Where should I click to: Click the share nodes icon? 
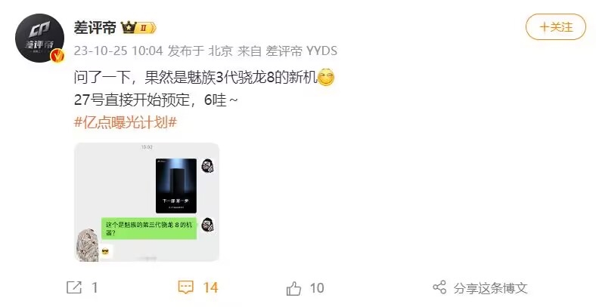tap(439, 287)
